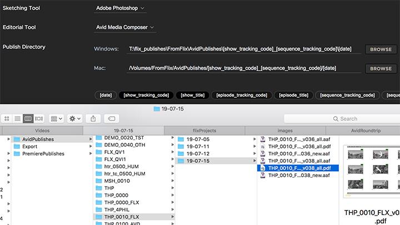Click the Edit Tags icon in Finder
The width and height of the screenshot is (400, 225).
tap(111, 119)
